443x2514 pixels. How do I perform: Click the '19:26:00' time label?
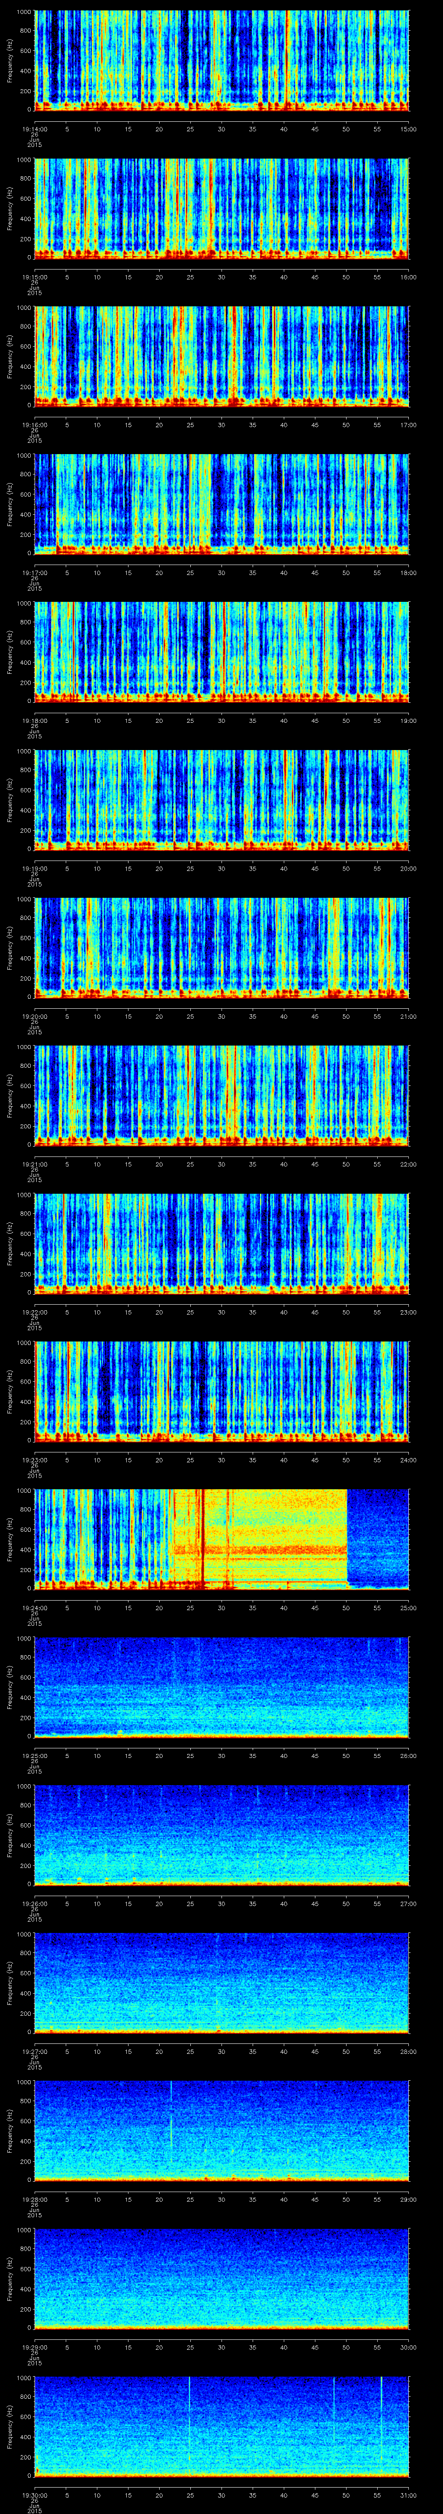34,1903
